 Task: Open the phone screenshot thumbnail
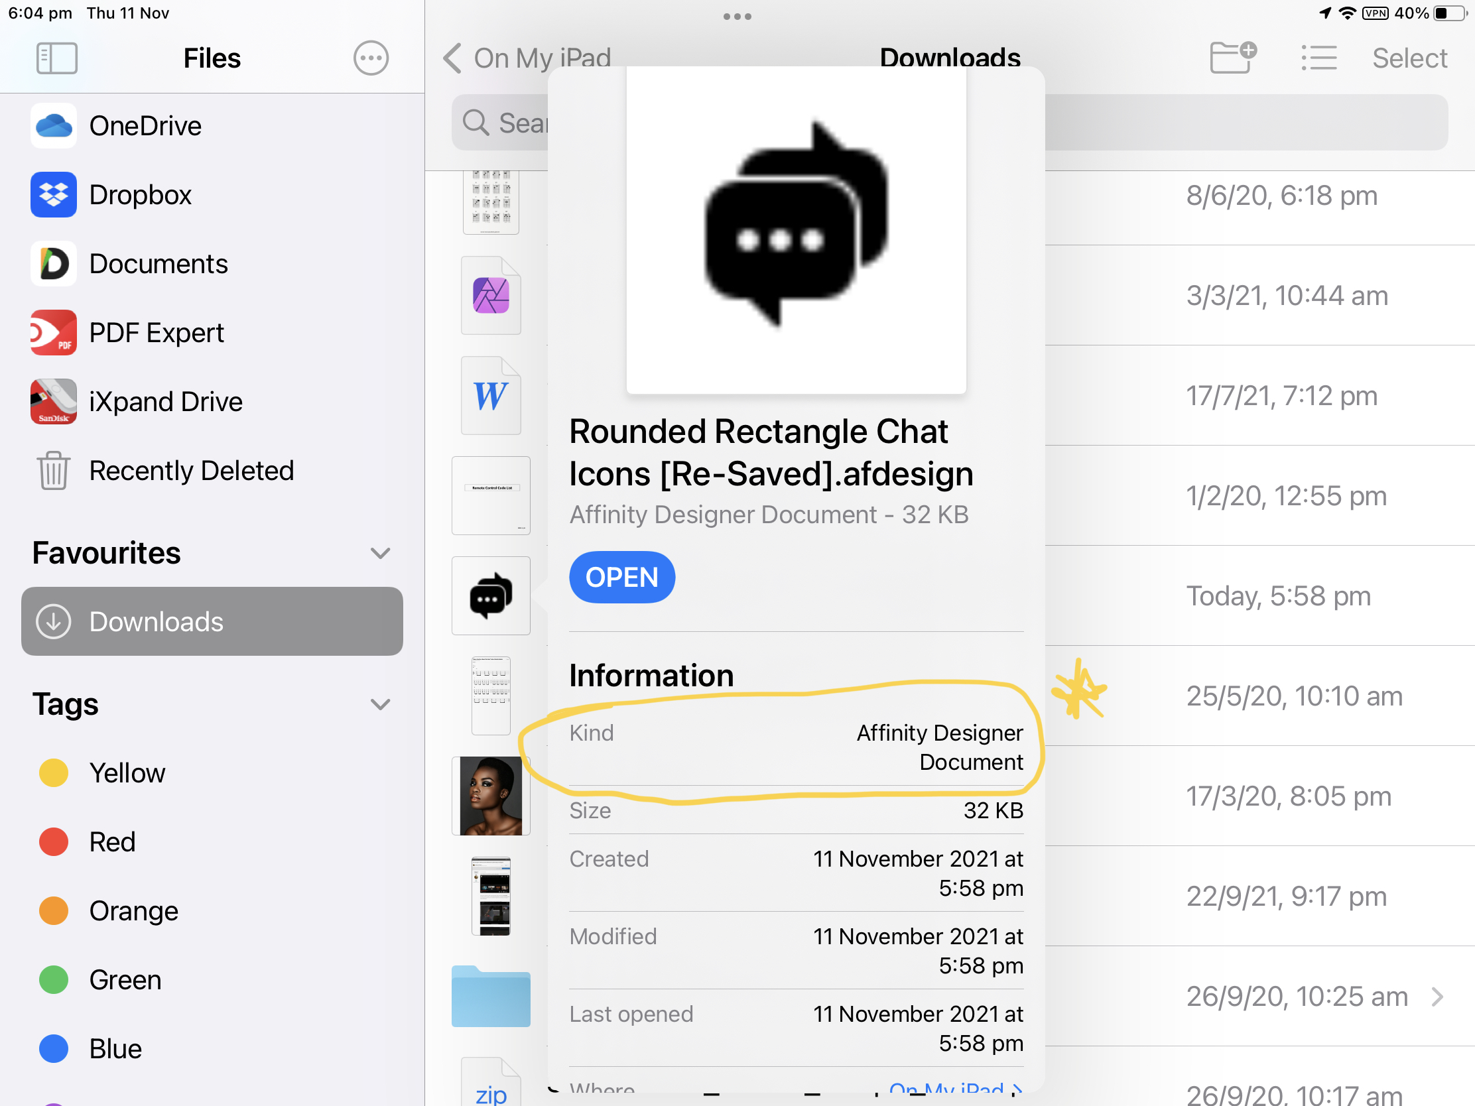[x=491, y=896]
